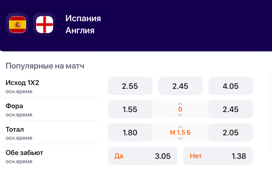Select draw outcome odds 2.45
272x170 pixels.
tap(180, 86)
